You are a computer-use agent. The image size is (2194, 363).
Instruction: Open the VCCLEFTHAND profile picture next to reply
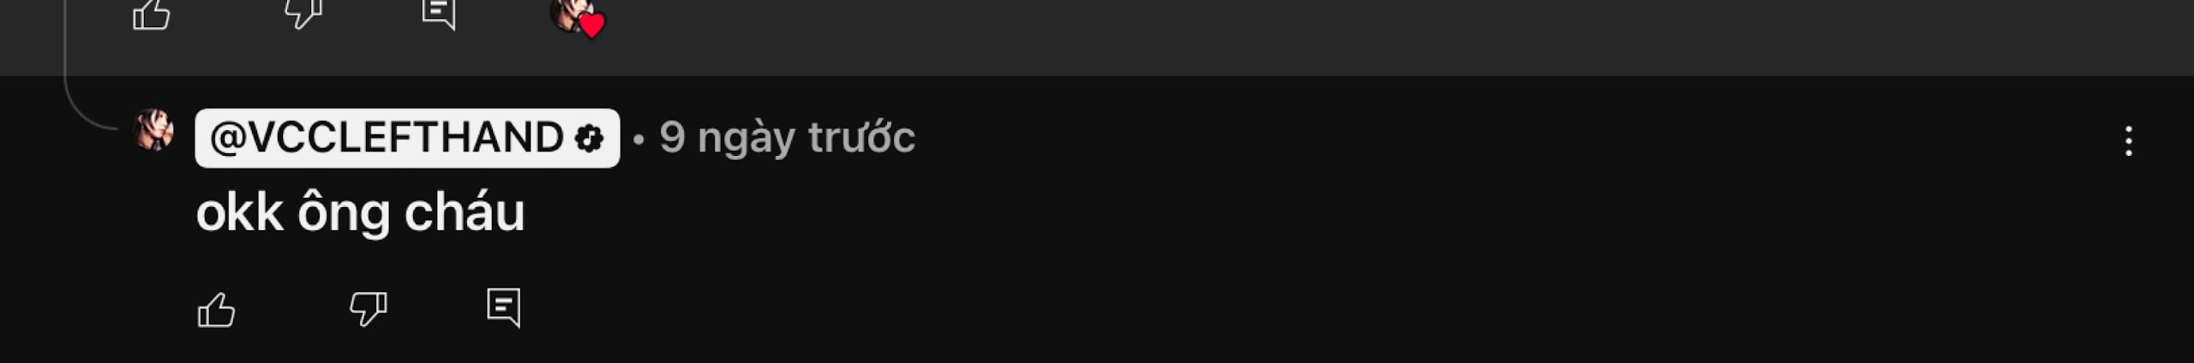point(154,129)
